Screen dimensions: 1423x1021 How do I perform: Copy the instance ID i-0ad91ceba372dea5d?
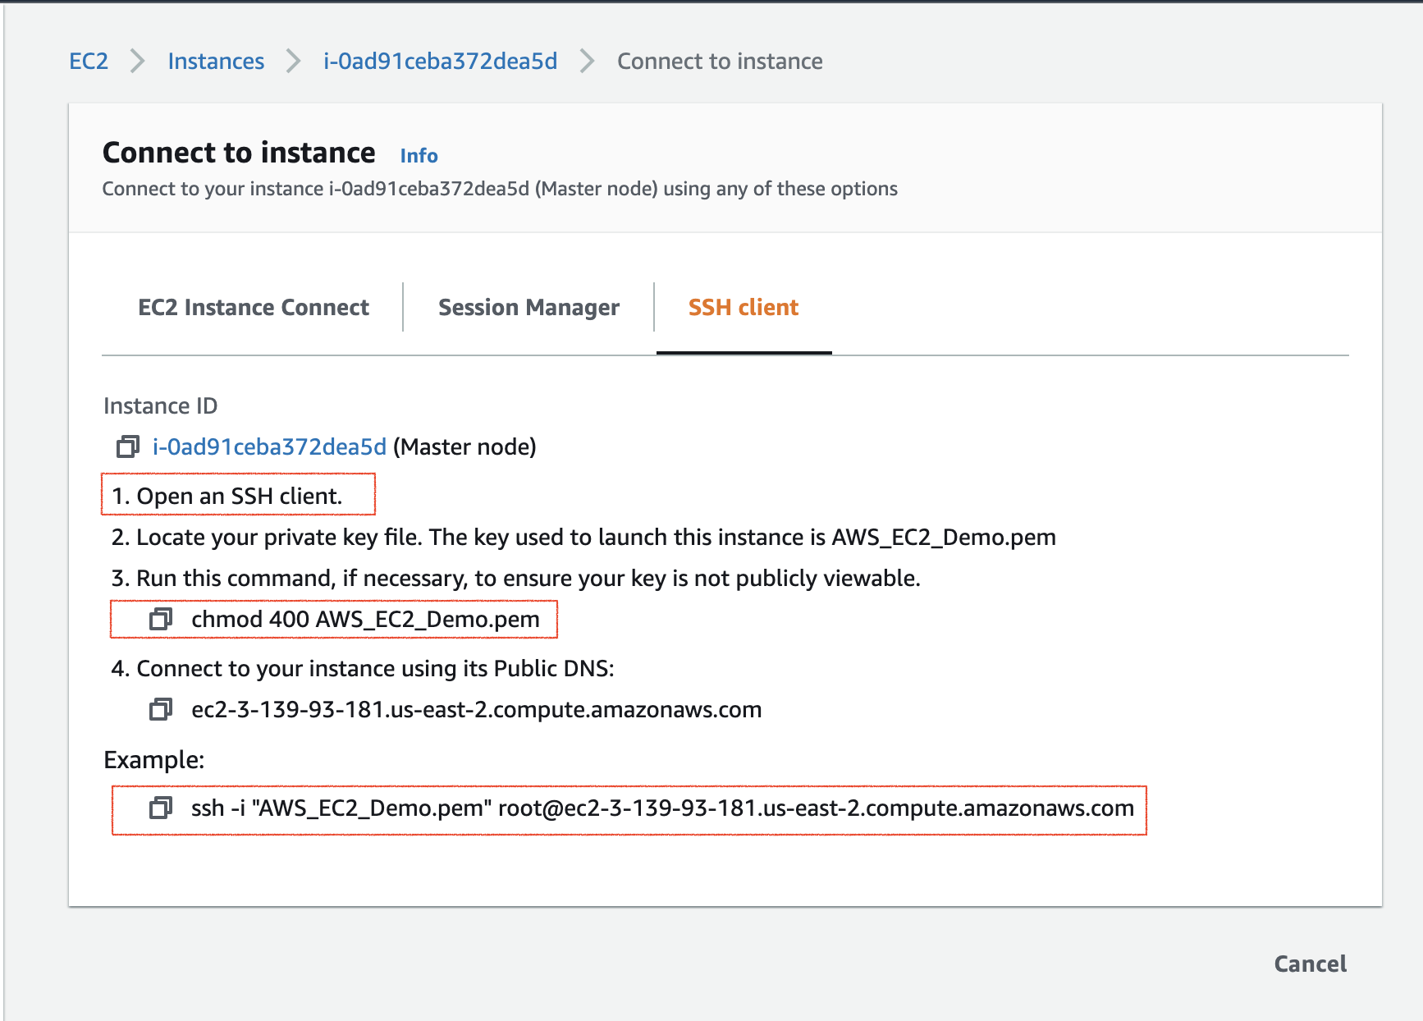point(127,447)
